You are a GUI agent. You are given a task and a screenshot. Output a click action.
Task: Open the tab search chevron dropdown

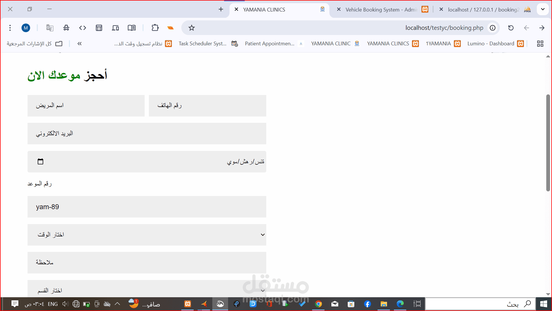click(543, 9)
